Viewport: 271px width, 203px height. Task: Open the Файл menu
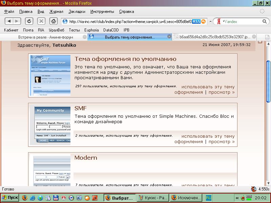(x=9, y=12)
